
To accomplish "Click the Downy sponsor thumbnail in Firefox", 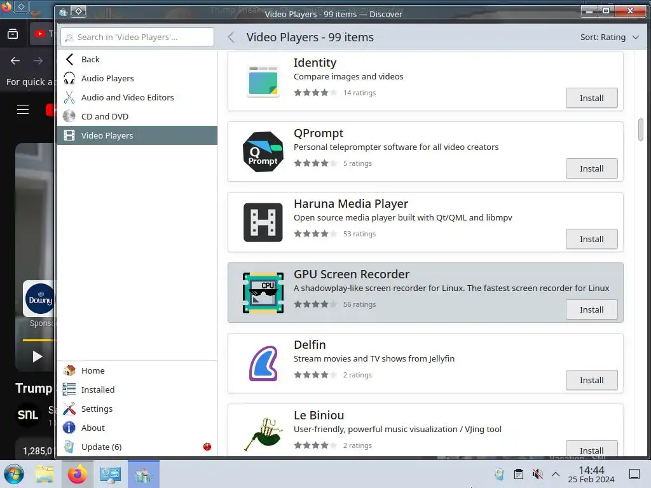I will 40,299.
